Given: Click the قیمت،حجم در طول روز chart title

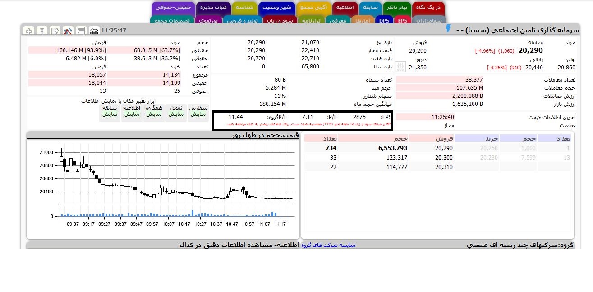Looking at the screenshot, I should point(266,135).
